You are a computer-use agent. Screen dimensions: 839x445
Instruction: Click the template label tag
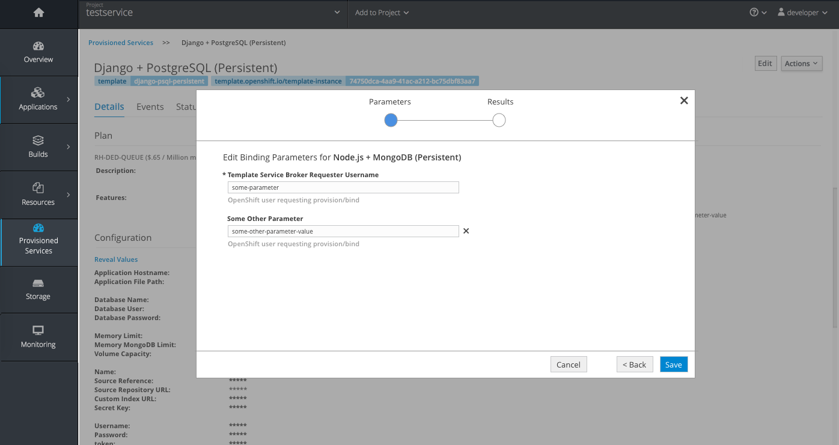112,81
